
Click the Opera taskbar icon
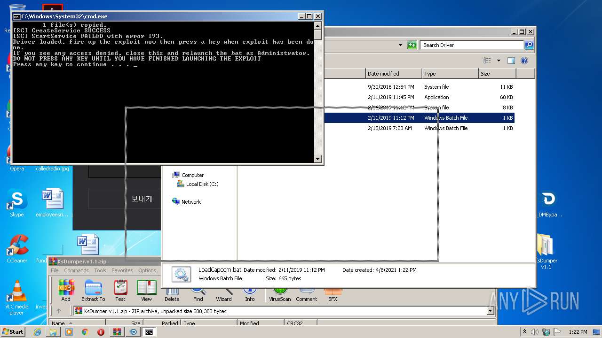(x=101, y=332)
